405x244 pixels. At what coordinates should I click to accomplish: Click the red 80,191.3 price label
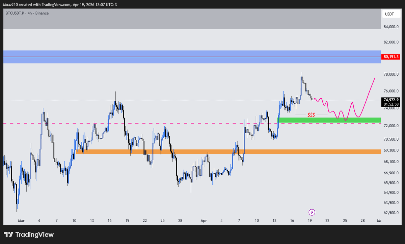click(x=390, y=57)
